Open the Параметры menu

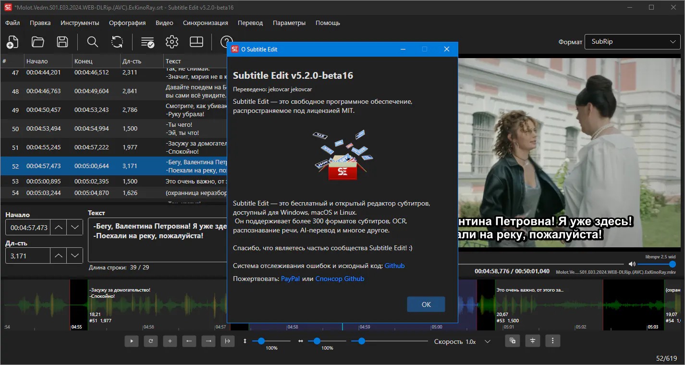tap(289, 23)
